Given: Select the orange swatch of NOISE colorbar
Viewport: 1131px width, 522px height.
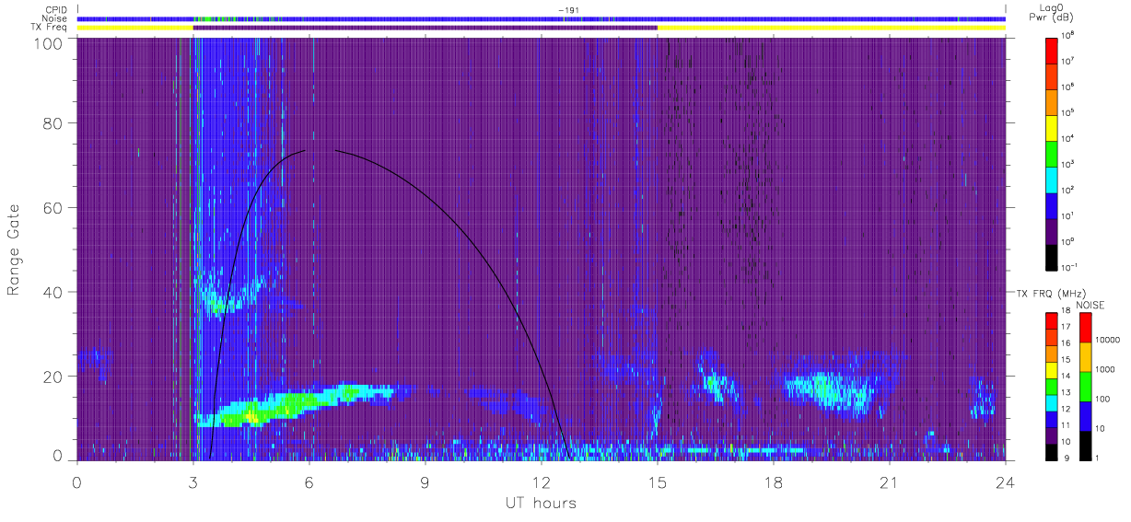Looking at the screenshot, I should pyautogui.click(x=1084, y=355).
